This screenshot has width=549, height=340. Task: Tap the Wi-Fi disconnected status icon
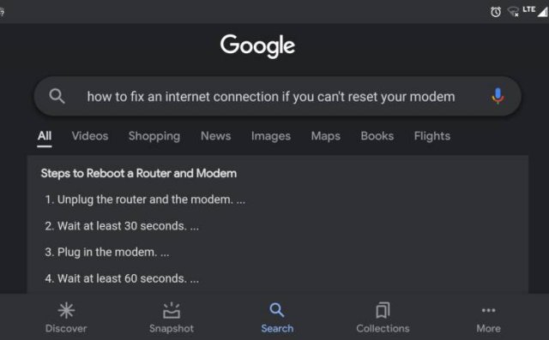[513, 12]
